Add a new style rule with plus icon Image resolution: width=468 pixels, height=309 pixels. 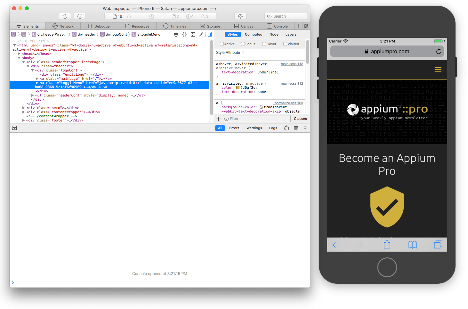click(x=218, y=119)
